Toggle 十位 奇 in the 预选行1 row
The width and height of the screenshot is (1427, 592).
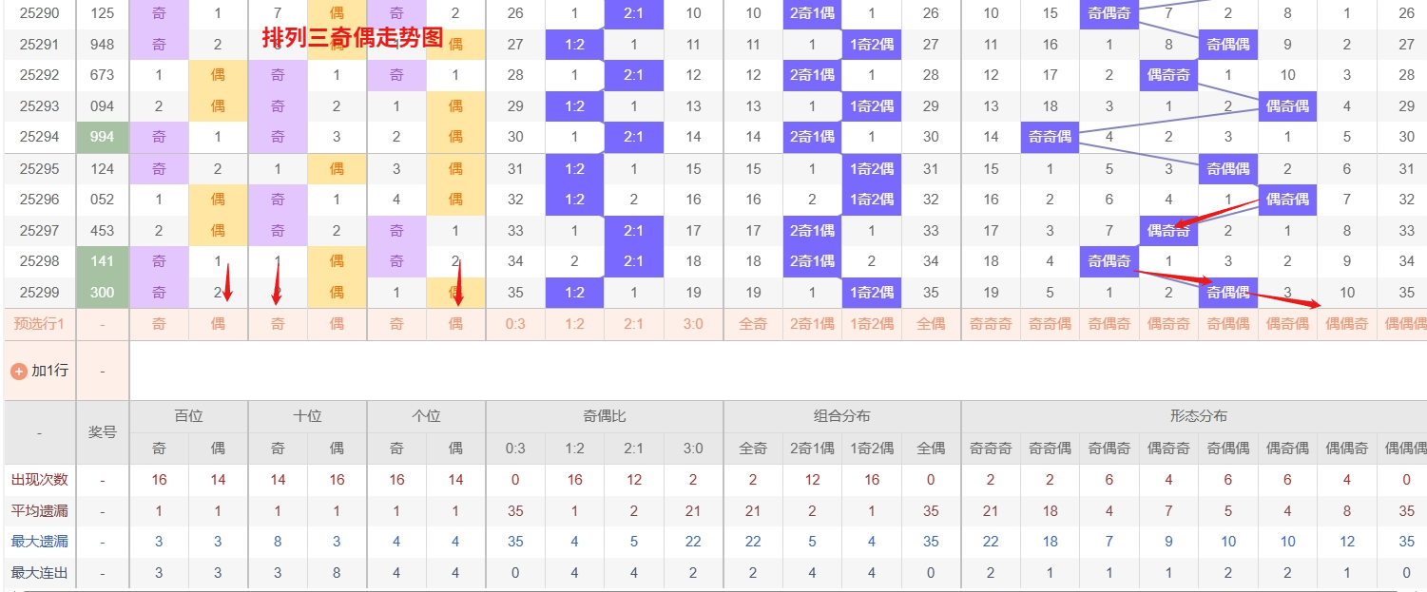pos(278,324)
